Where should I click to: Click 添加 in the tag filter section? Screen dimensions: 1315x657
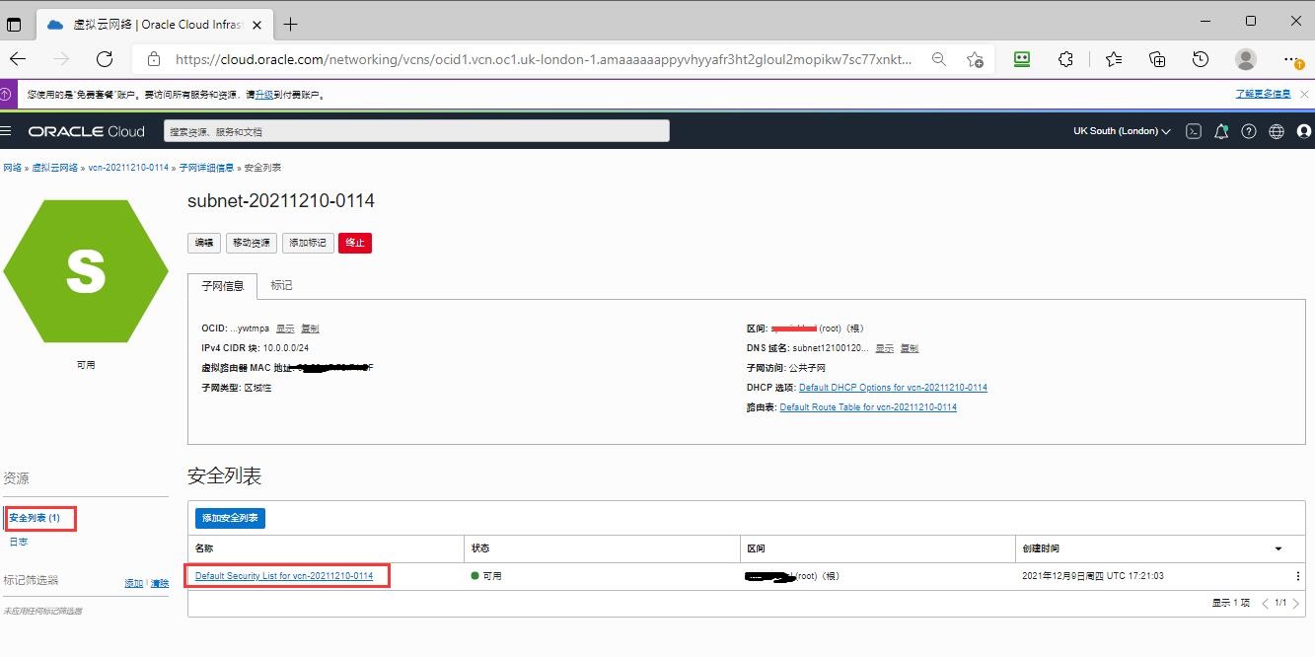pos(133,584)
